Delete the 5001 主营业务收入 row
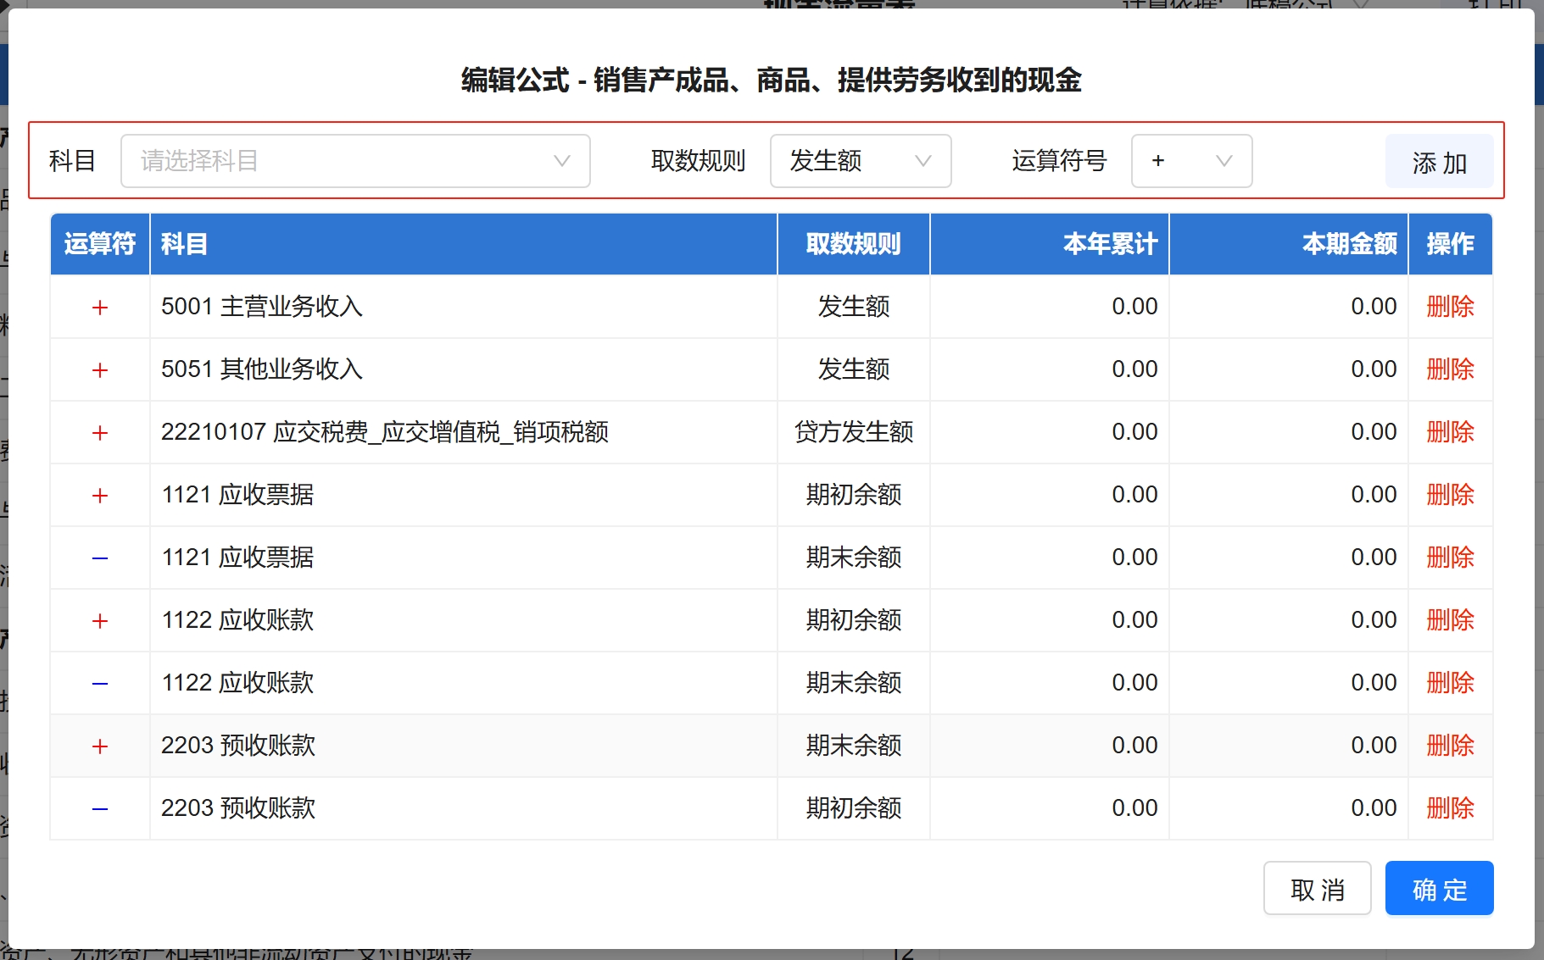1544x960 pixels. pyautogui.click(x=1449, y=307)
